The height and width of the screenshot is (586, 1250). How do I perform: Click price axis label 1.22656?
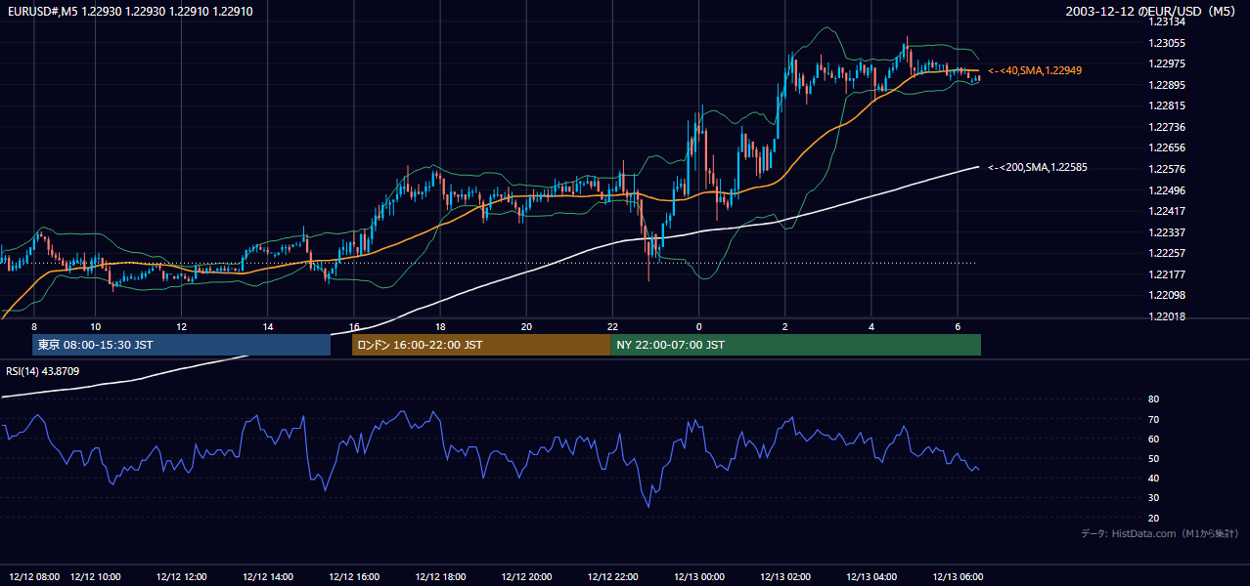1167,147
